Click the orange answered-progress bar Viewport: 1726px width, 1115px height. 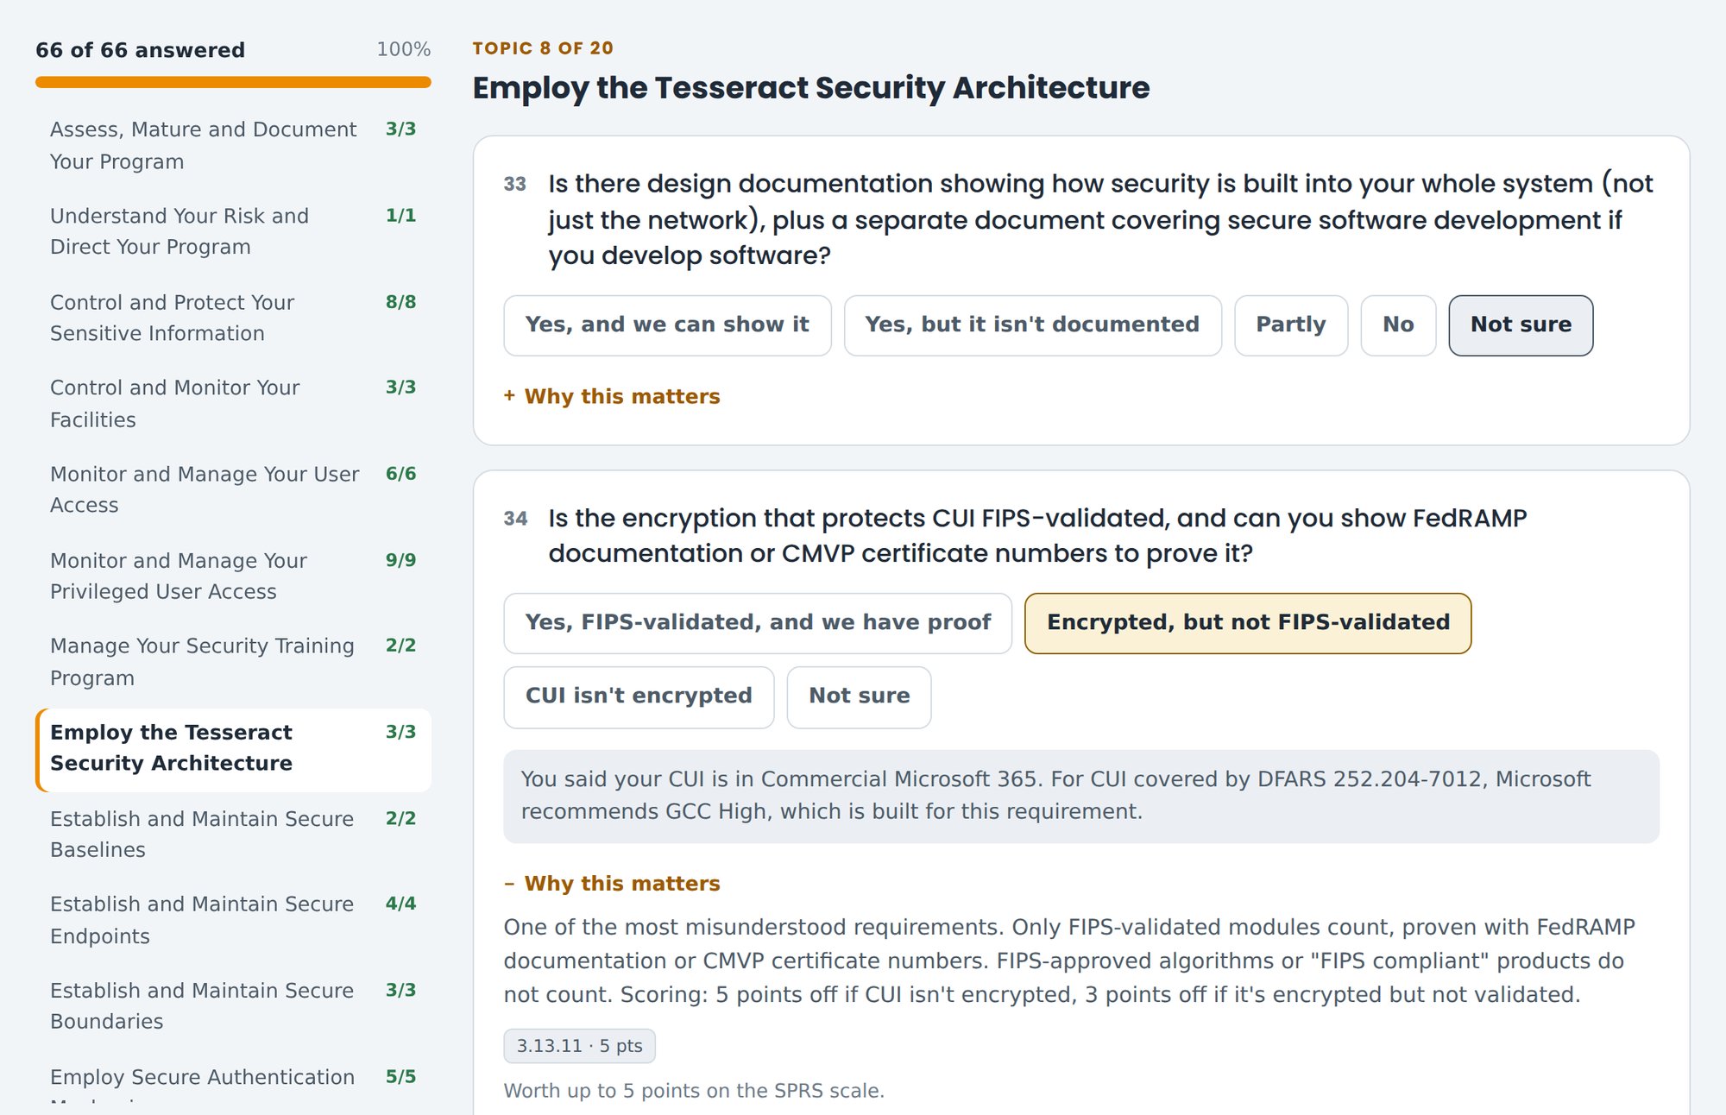tap(233, 82)
